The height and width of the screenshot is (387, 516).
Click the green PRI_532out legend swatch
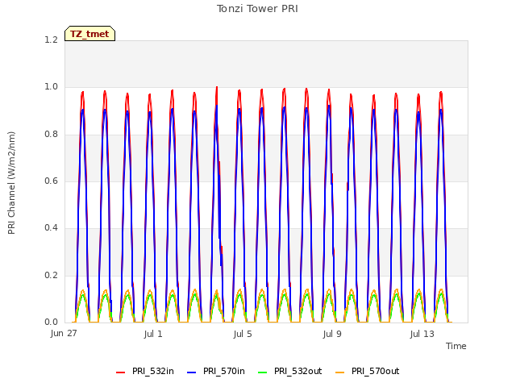click(263, 372)
